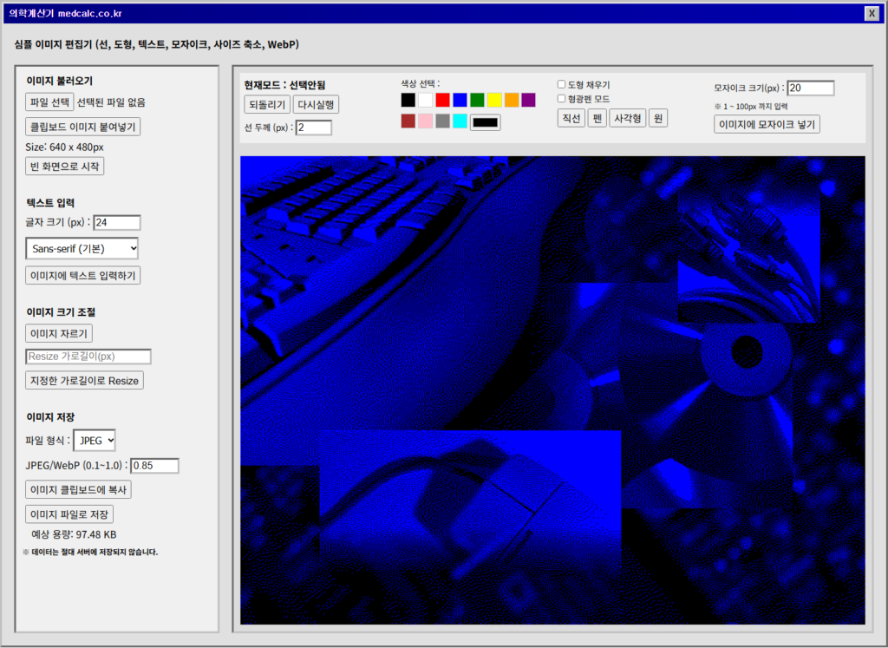Select the yellow color swatch
This screenshot has width=888, height=648.
click(x=494, y=101)
